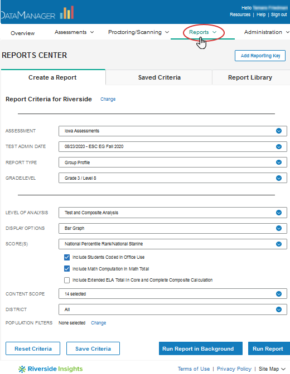This screenshot has width=290, height=374.
Task: Open the Content Scope dropdown arrow
Action: pyautogui.click(x=279, y=294)
